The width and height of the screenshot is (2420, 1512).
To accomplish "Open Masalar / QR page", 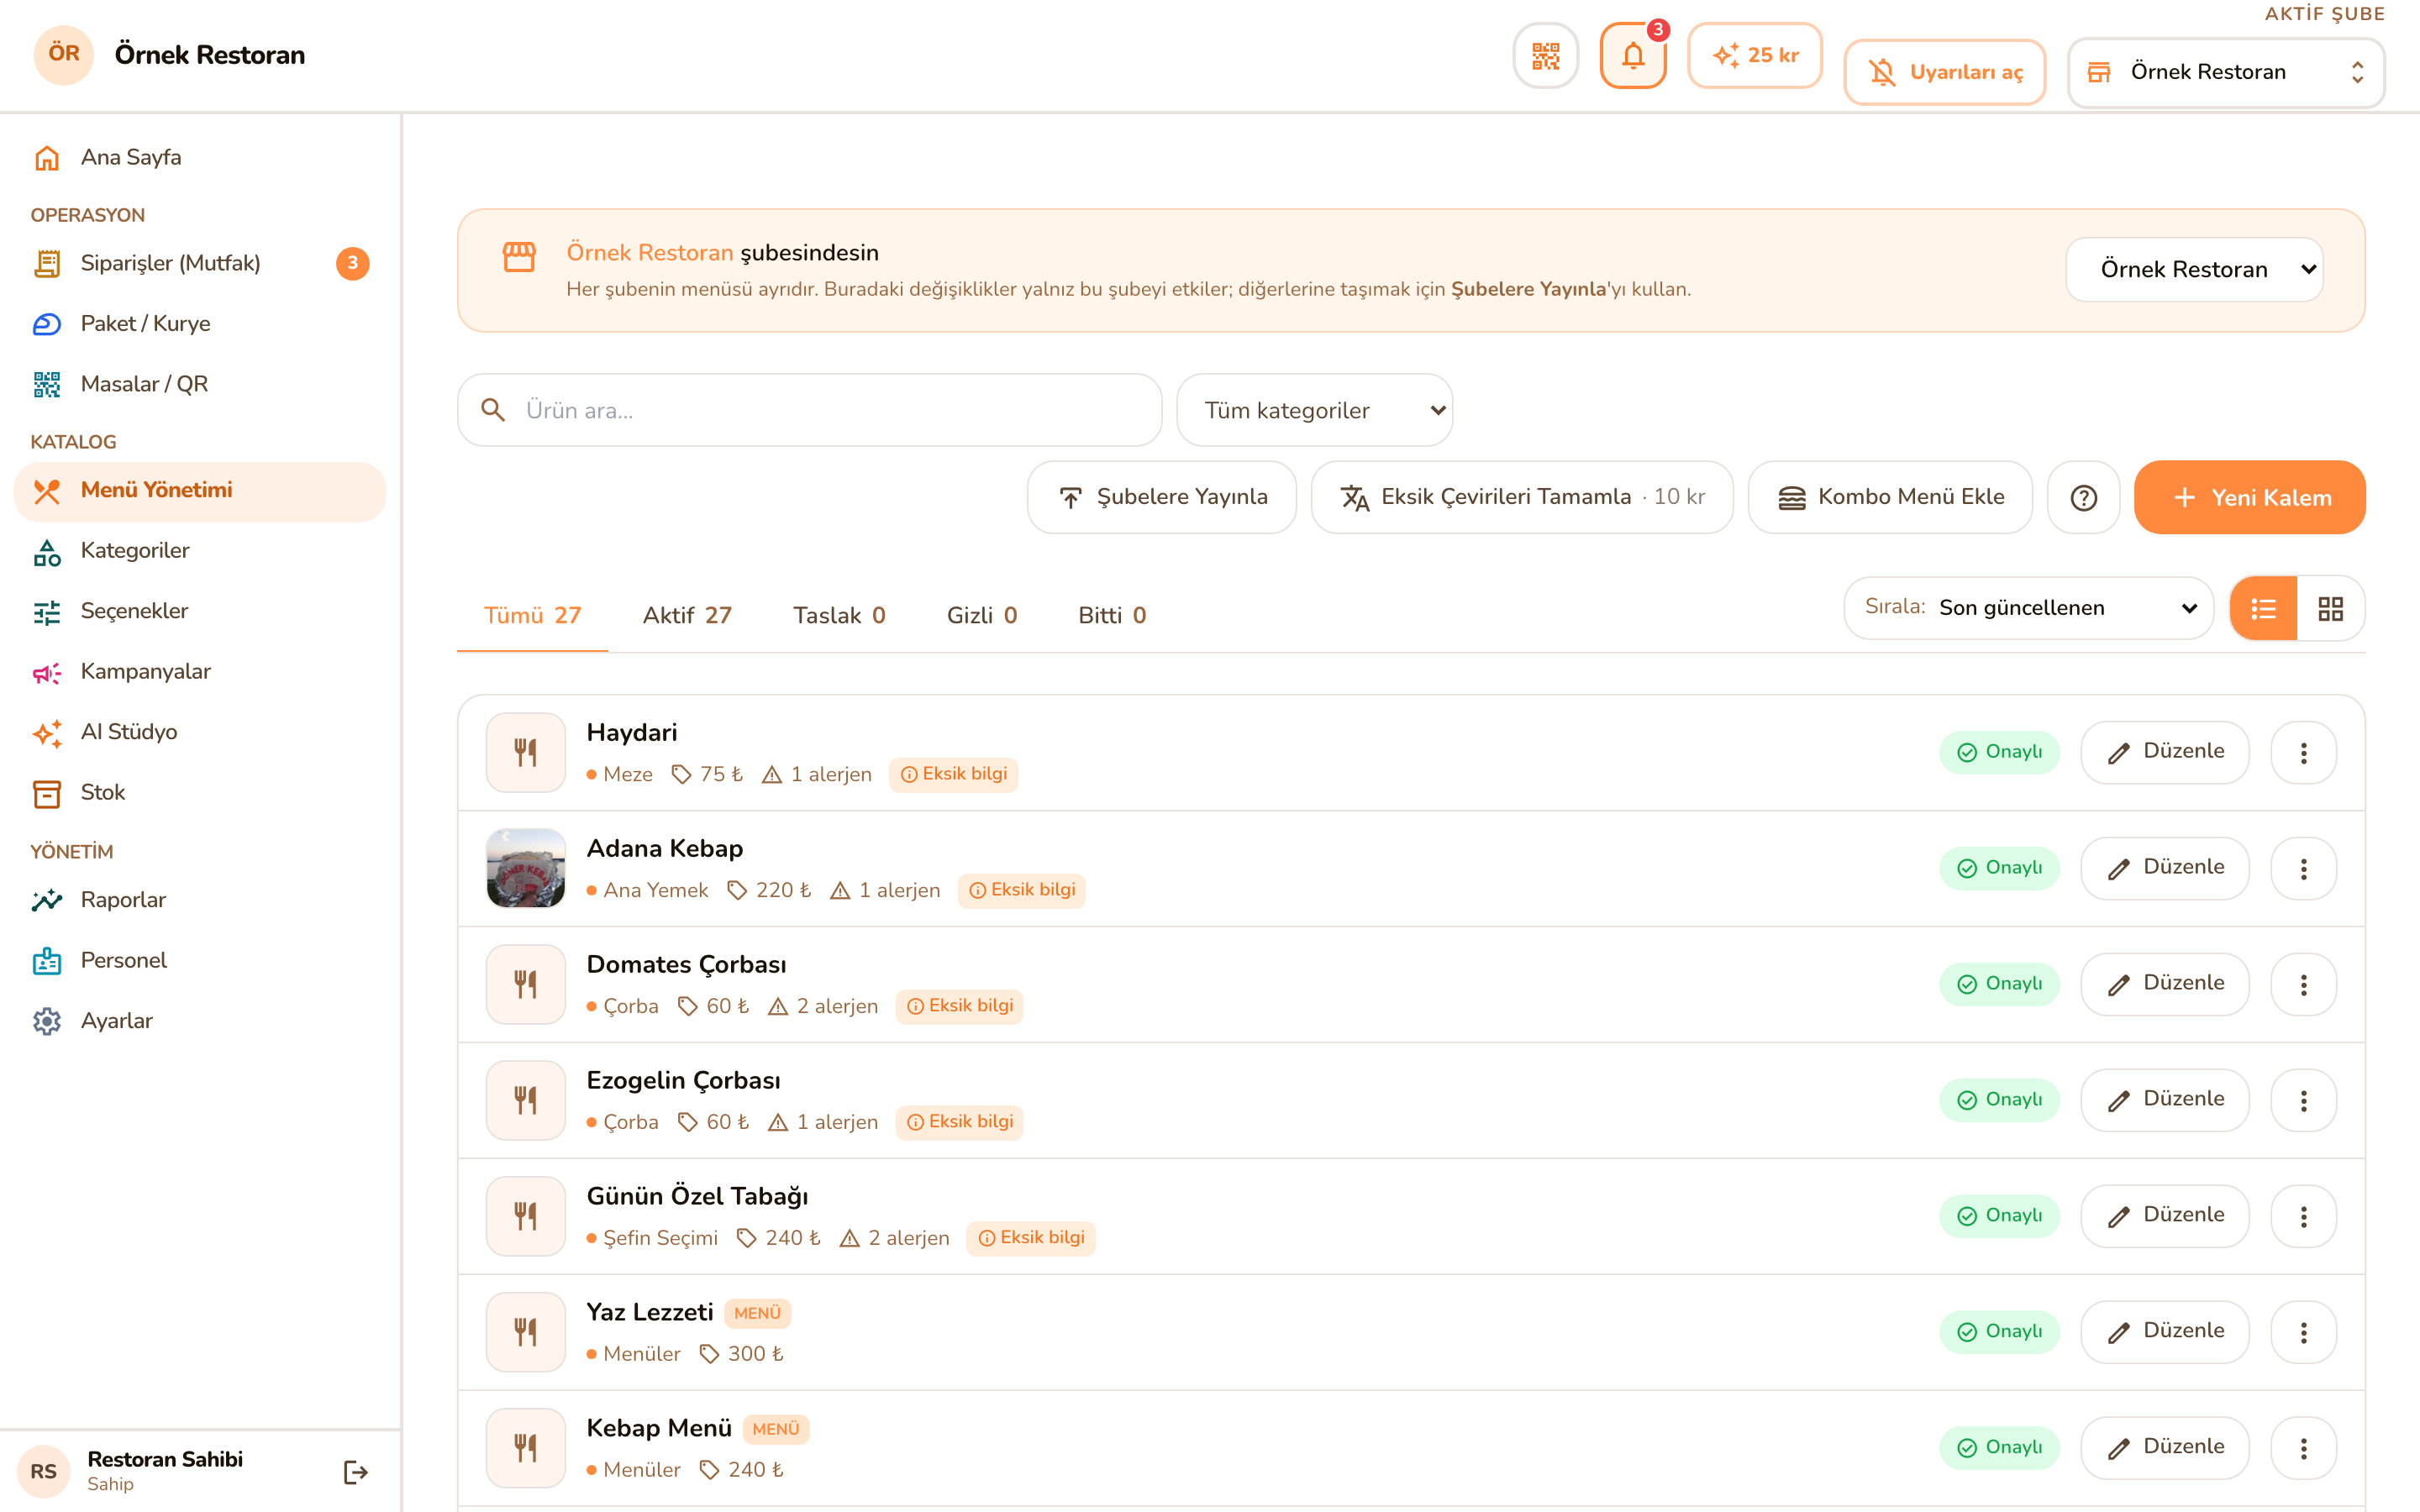I will 200,384.
